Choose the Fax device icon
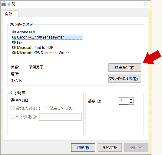Image resolution: width=162 pixels, height=155 pixels. click(14, 42)
